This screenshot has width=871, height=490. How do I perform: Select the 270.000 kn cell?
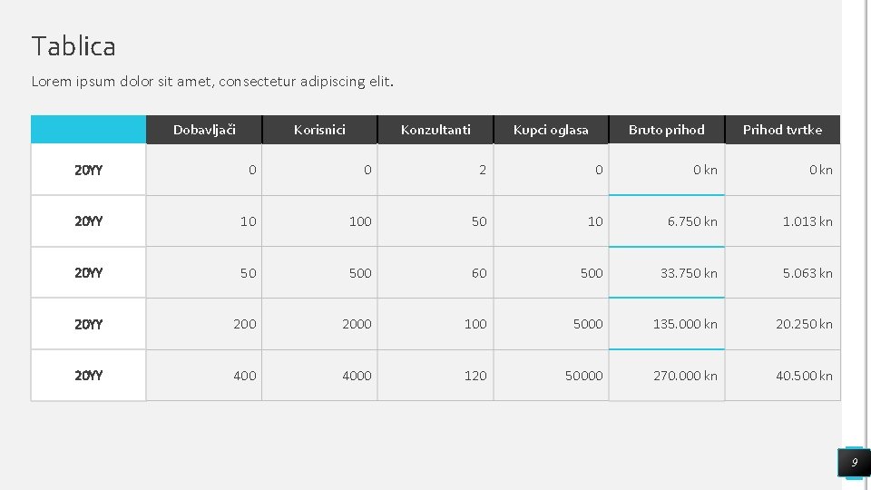coord(685,376)
